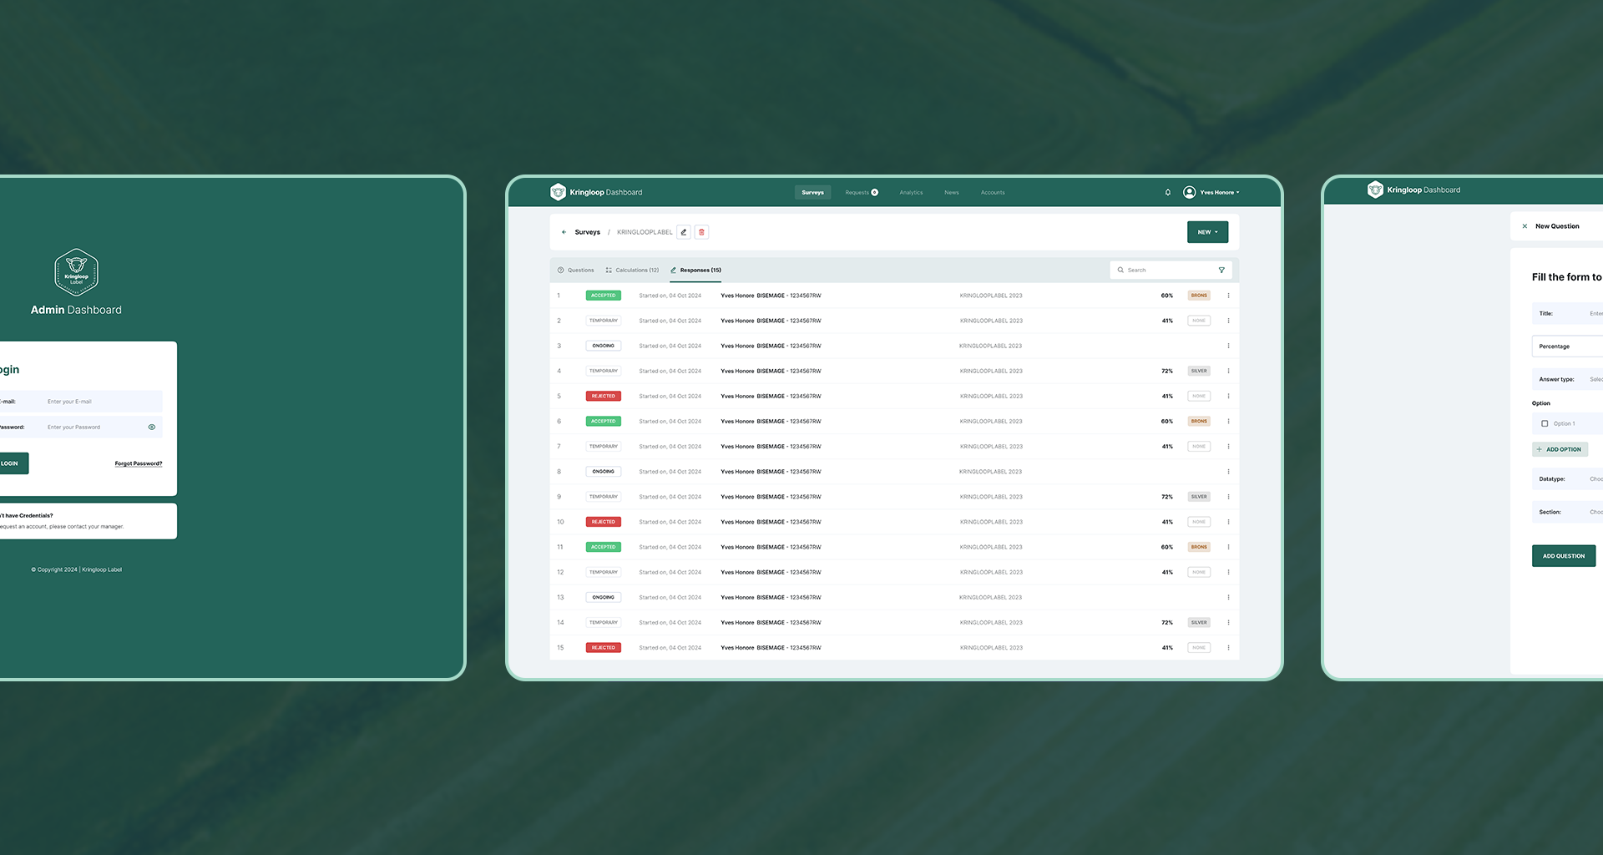The height and width of the screenshot is (855, 1603).
Task: Open the News nav item
Action: point(952,193)
